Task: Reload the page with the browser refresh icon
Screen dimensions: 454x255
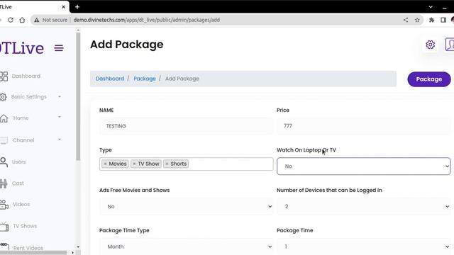Action: (11, 20)
